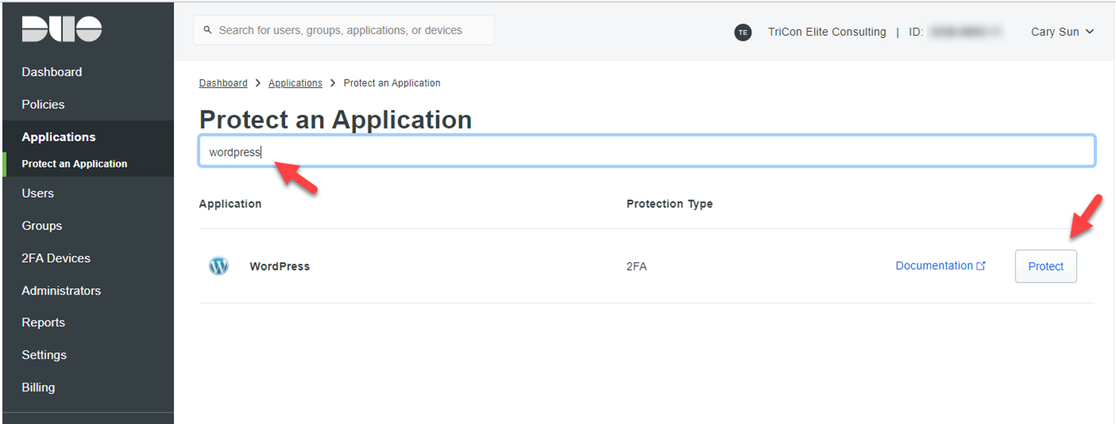
Task: Open 2FA Devices in the sidebar
Action: click(x=56, y=258)
